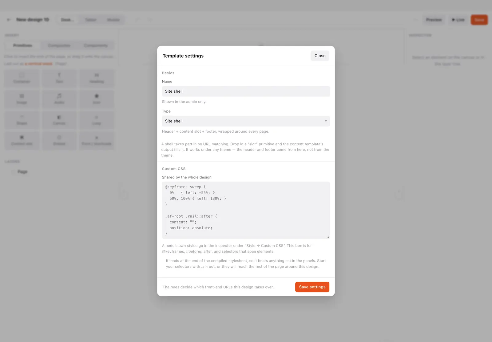Viewport: 492px width, 342px height.
Task: Insert a Loop primitive
Action: coord(97,120)
